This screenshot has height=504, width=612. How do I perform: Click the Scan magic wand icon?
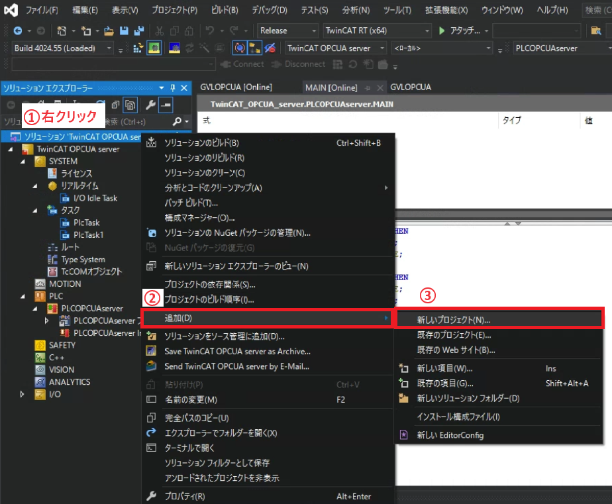(x=204, y=48)
